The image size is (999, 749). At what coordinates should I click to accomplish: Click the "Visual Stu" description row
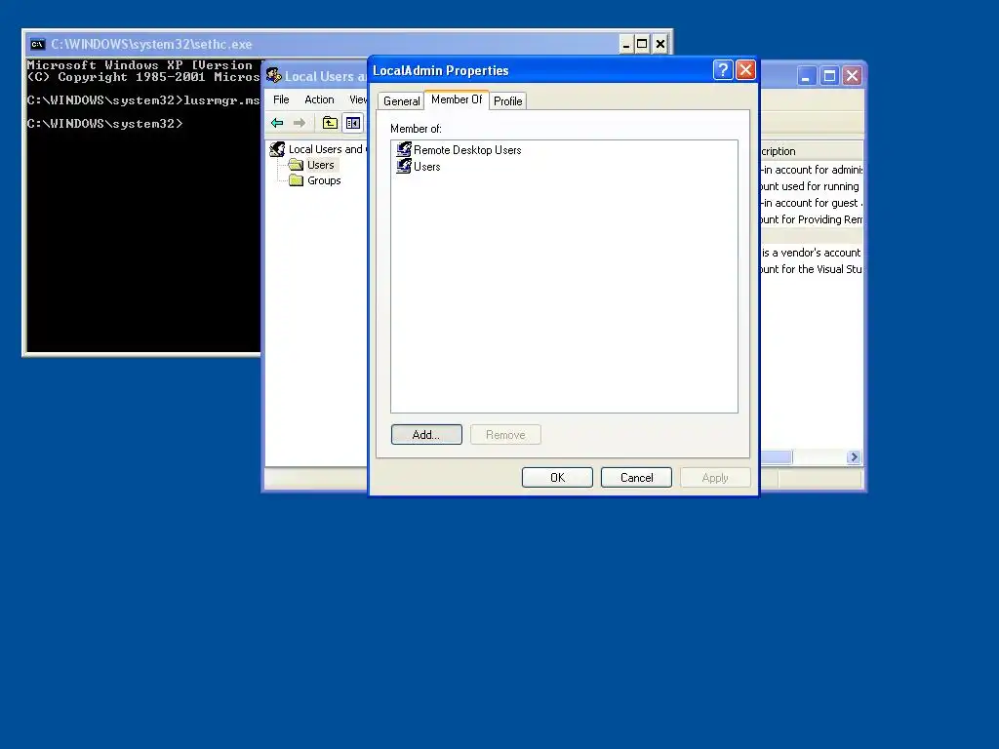811,269
